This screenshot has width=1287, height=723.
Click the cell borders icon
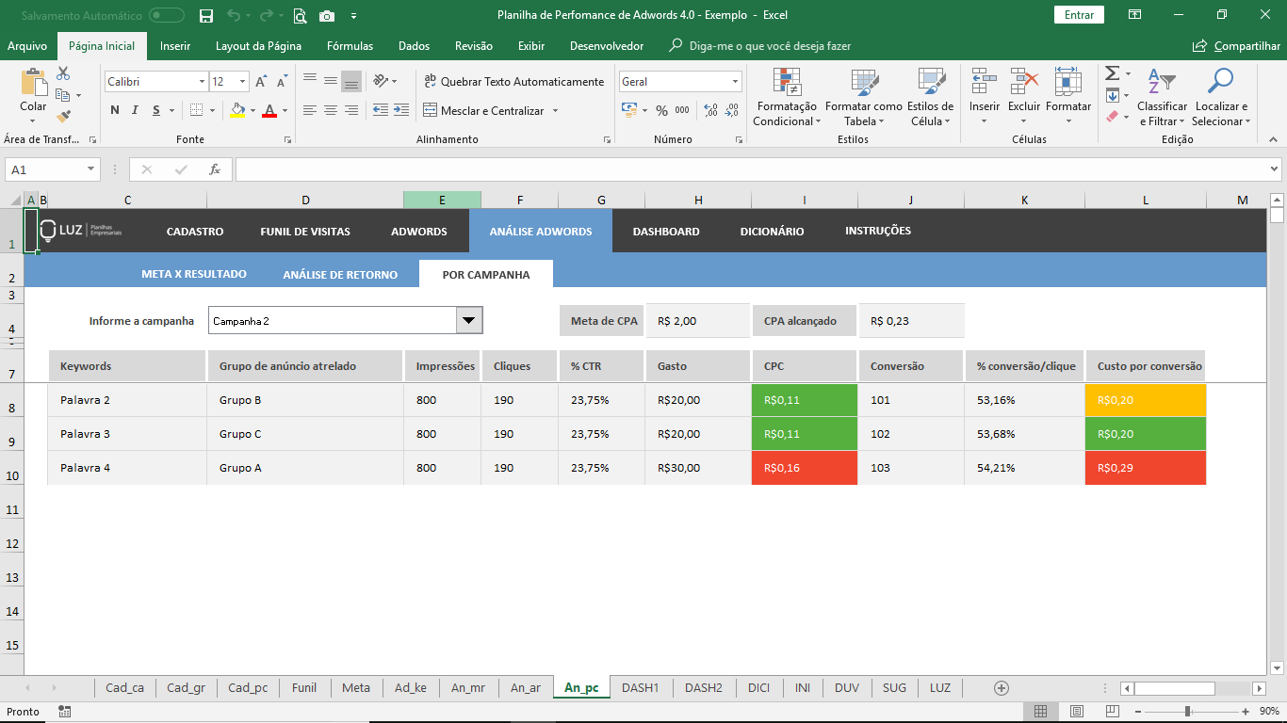tap(196, 110)
